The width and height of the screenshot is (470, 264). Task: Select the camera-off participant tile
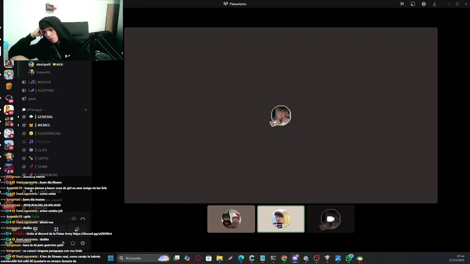[330, 219]
